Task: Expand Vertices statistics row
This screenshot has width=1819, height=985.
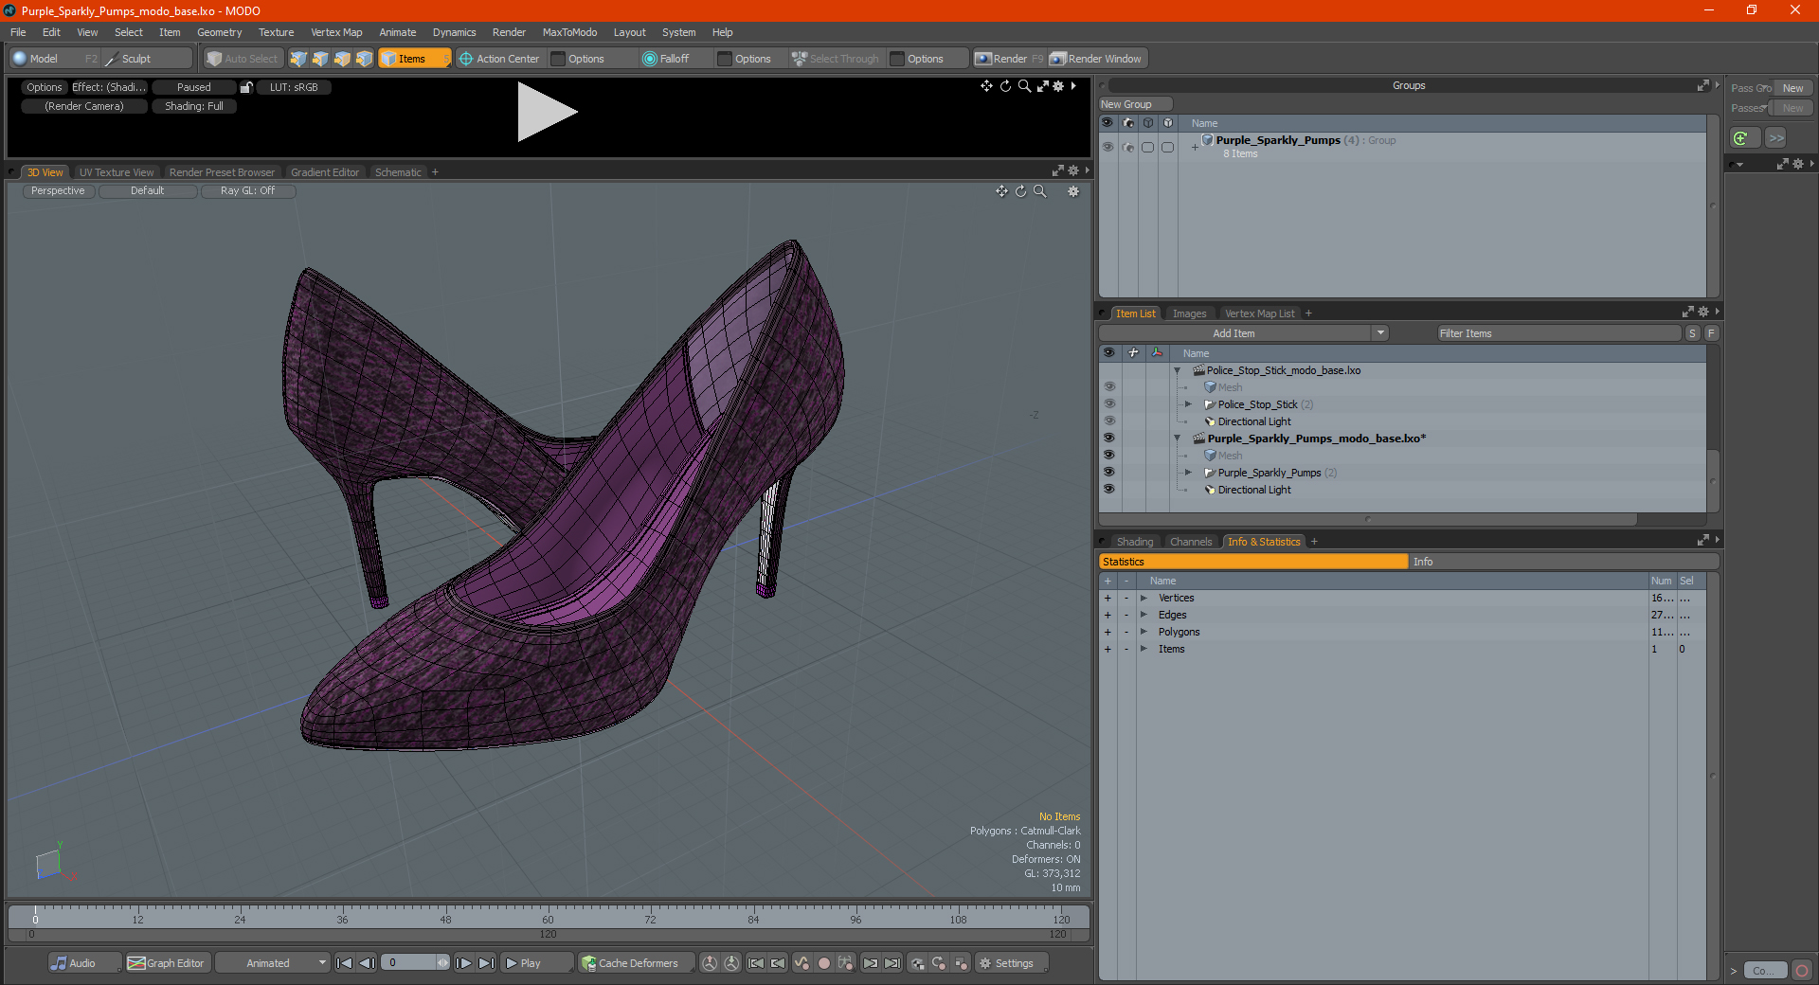Action: (1144, 598)
